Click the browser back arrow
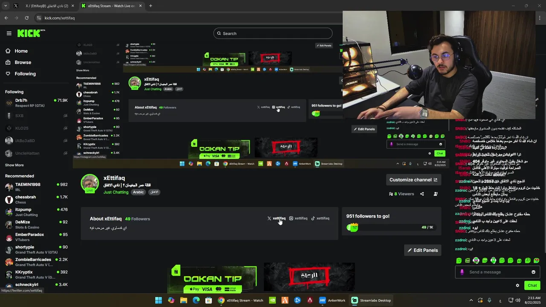546x307 pixels. (x=6, y=18)
